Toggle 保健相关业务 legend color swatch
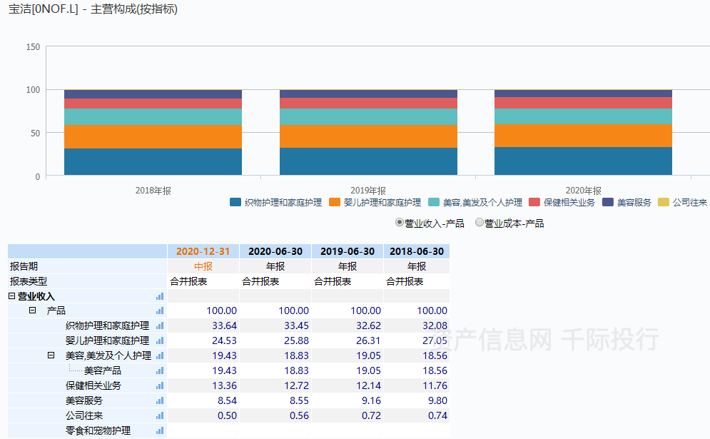This screenshot has width=710, height=439. point(534,202)
